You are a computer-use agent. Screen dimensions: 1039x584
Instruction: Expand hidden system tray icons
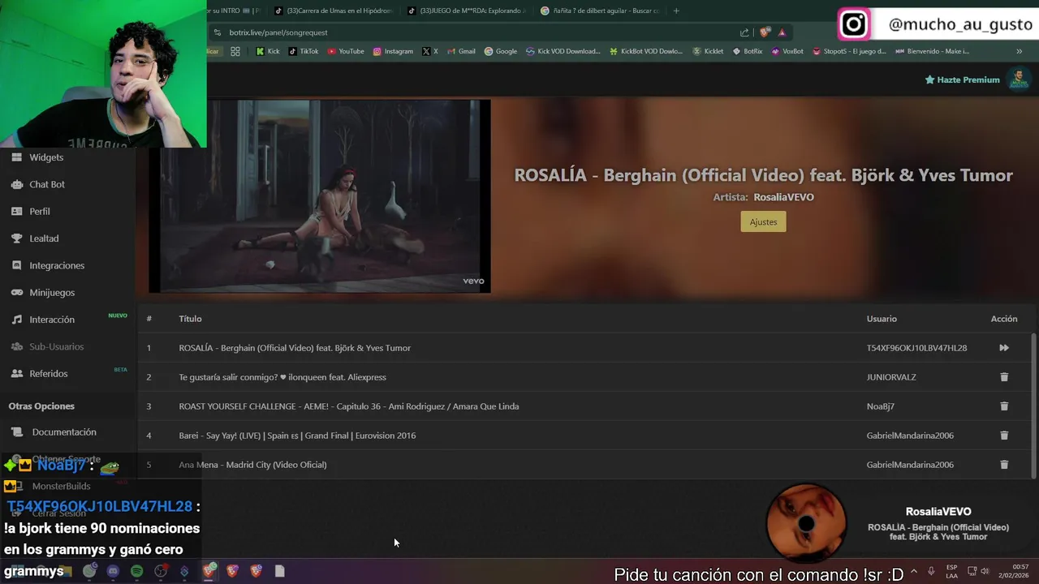[x=914, y=571]
